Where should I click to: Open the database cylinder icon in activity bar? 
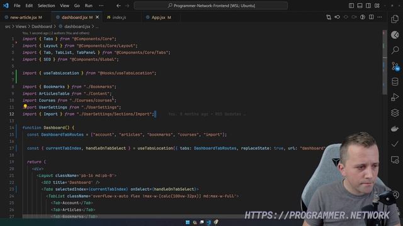[395, 82]
